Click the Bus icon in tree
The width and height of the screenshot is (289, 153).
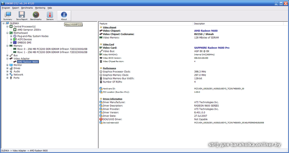11,56
